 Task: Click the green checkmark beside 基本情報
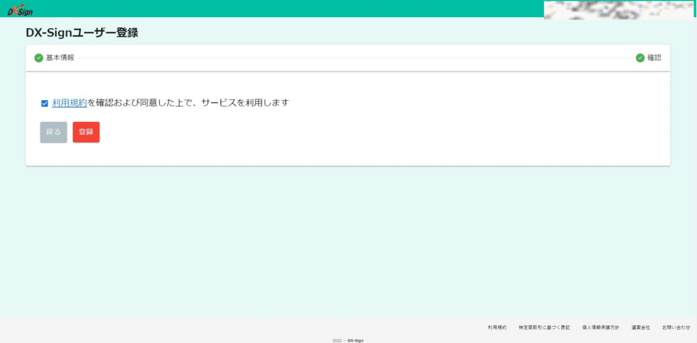pyautogui.click(x=39, y=58)
